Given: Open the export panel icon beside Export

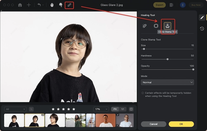Looking at the screenshot, I should point(171,5).
